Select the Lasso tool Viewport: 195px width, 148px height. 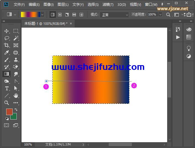(6, 38)
